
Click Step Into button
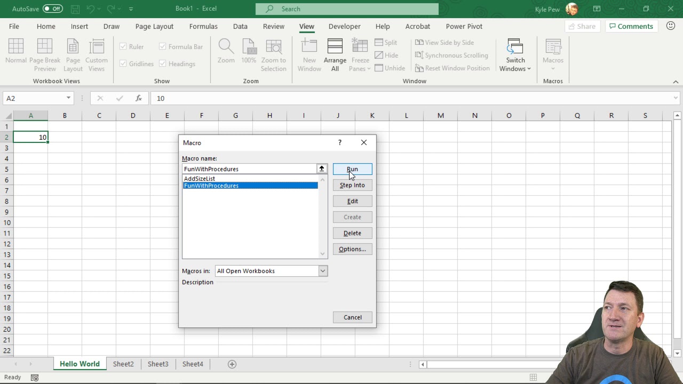point(352,185)
